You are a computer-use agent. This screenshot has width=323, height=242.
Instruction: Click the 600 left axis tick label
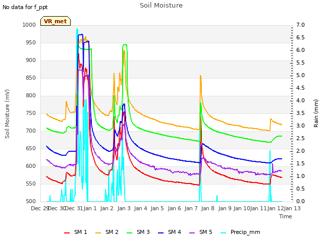31,166
